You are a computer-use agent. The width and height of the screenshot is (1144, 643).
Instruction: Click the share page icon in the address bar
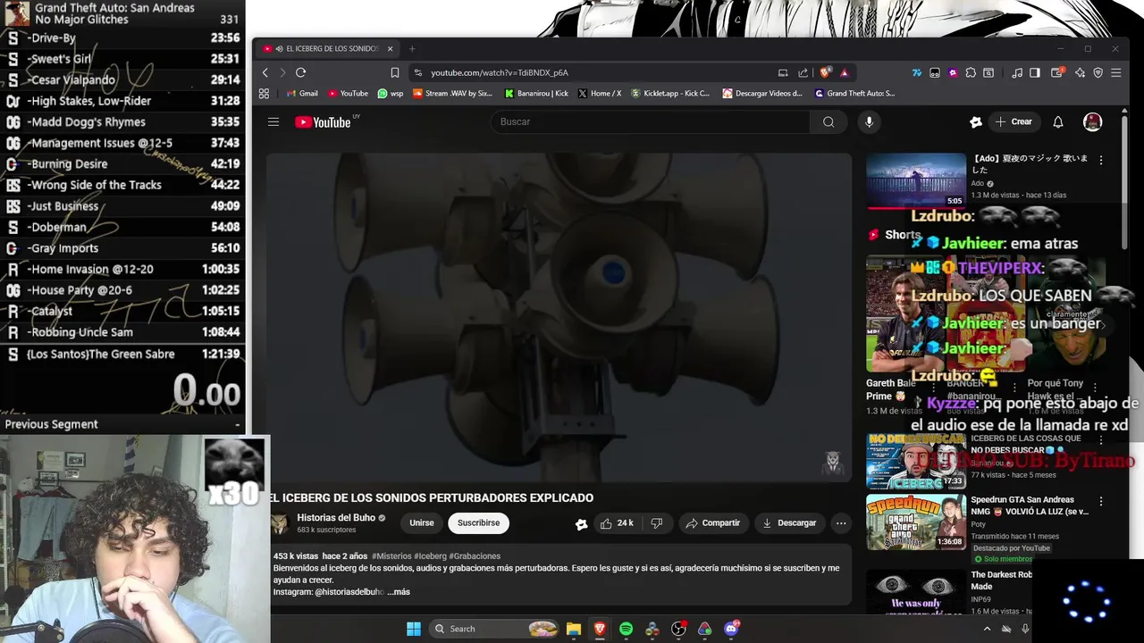(x=803, y=72)
